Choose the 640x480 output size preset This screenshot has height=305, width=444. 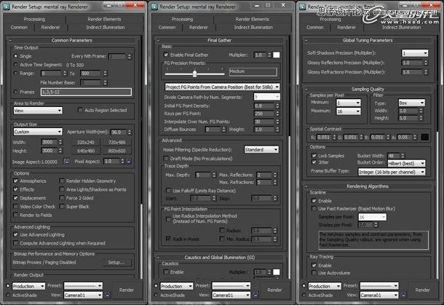86,151
